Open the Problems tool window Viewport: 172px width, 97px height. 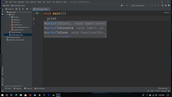pyautogui.click(x=17, y=88)
